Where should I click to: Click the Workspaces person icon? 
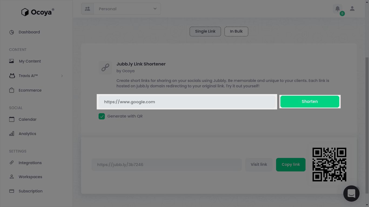click(x=12, y=177)
